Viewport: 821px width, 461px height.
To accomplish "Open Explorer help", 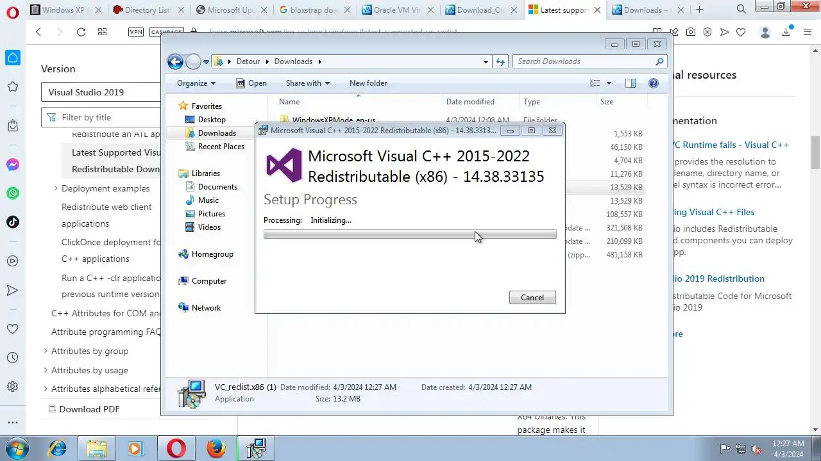I will [x=654, y=83].
